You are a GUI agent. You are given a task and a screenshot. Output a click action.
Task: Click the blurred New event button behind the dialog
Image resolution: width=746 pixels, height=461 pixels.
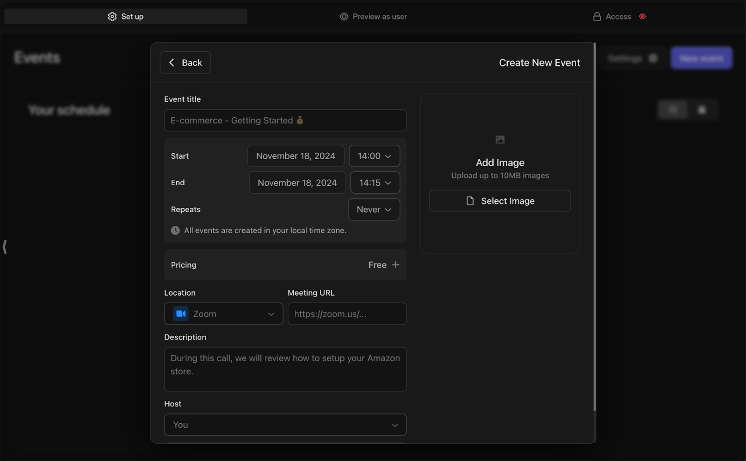pos(701,58)
